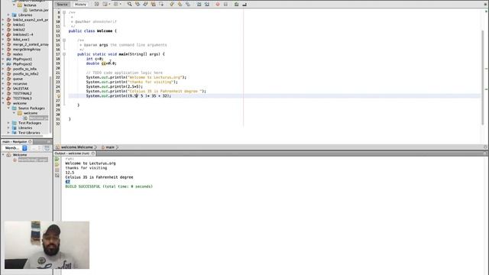
Task: Toggle Rectangular Selection in editor toolbar
Action: click(161, 5)
